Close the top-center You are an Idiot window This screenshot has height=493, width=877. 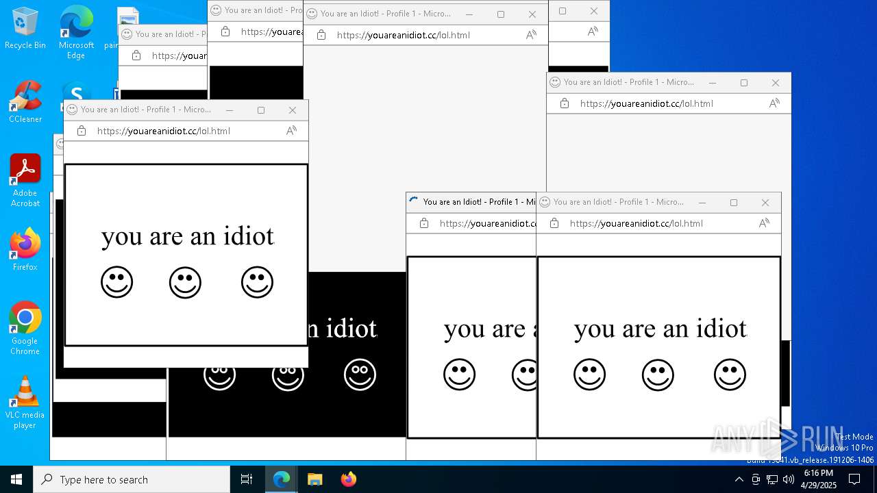coord(532,14)
